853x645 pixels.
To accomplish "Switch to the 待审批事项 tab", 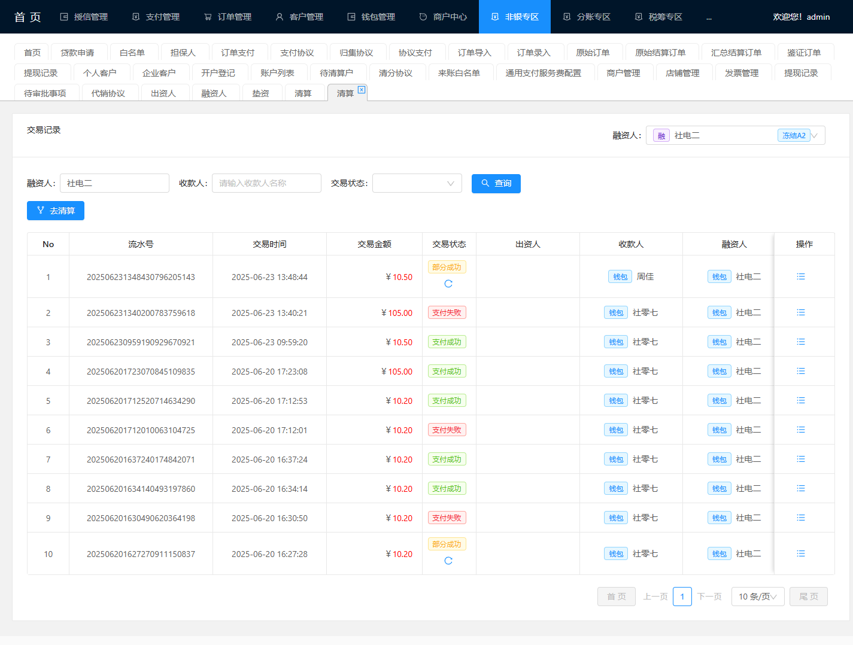I will click(x=47, y=93).
